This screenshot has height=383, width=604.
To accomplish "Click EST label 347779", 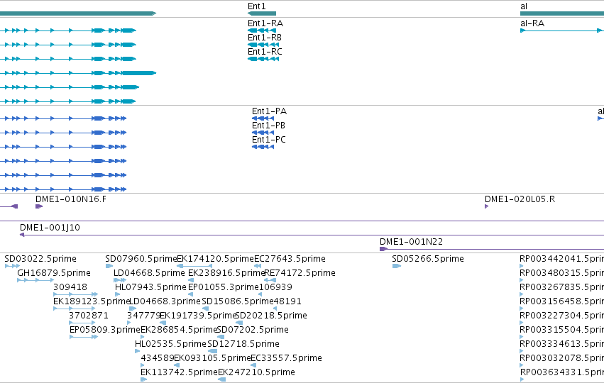I will (143, 315).
